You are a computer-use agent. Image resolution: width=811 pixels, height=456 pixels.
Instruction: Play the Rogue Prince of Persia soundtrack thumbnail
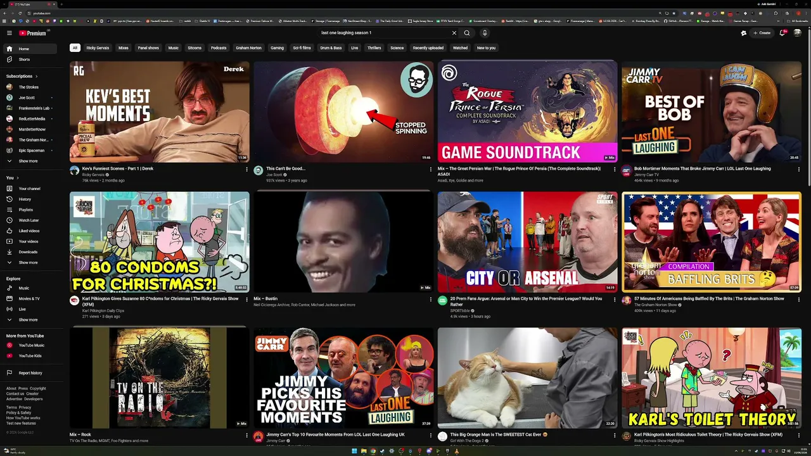tap(527, 111)
